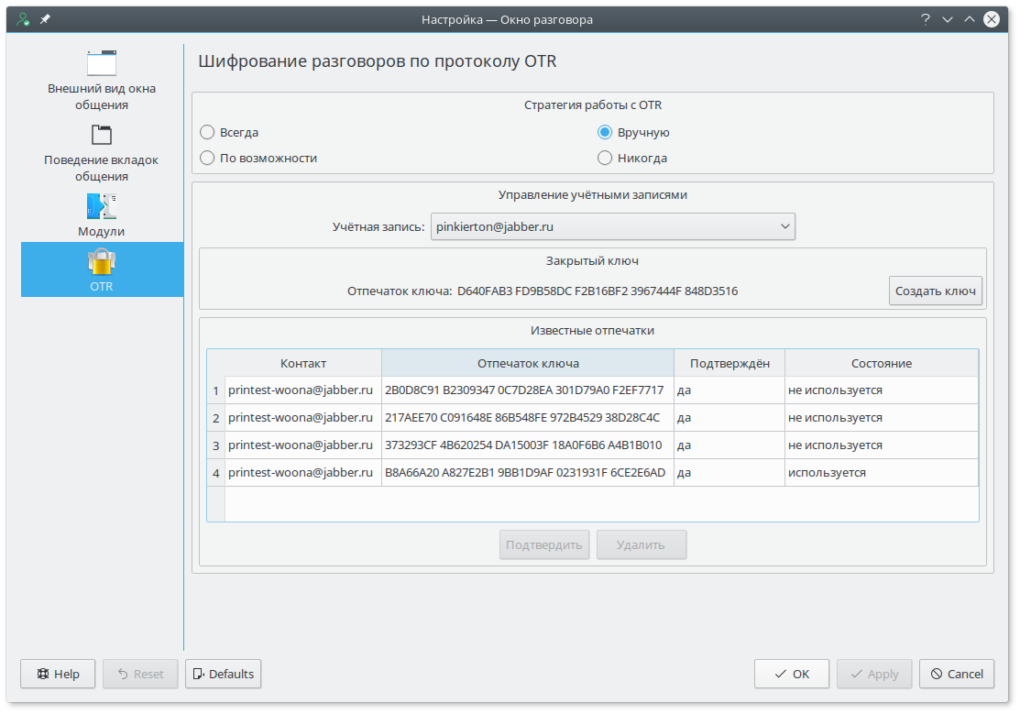1020x714 pixels.
Task: Maximize the window with the up chevron
Action: pyautogui.click(x=970, y=19)
